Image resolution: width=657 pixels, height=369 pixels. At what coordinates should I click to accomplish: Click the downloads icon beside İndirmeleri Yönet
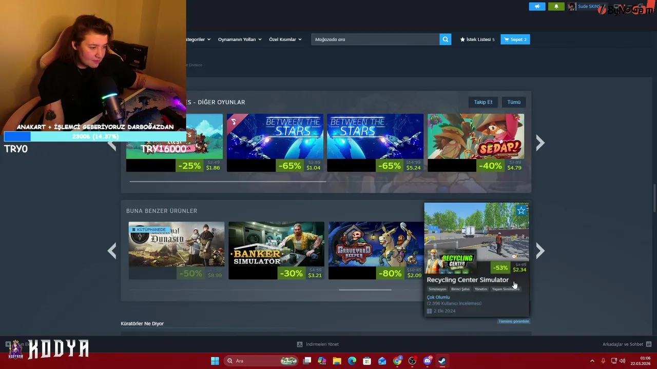[300, 344]
